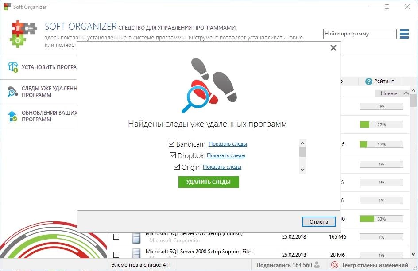
Task: Click the Новые group label
Action: (x=389, y=93)
